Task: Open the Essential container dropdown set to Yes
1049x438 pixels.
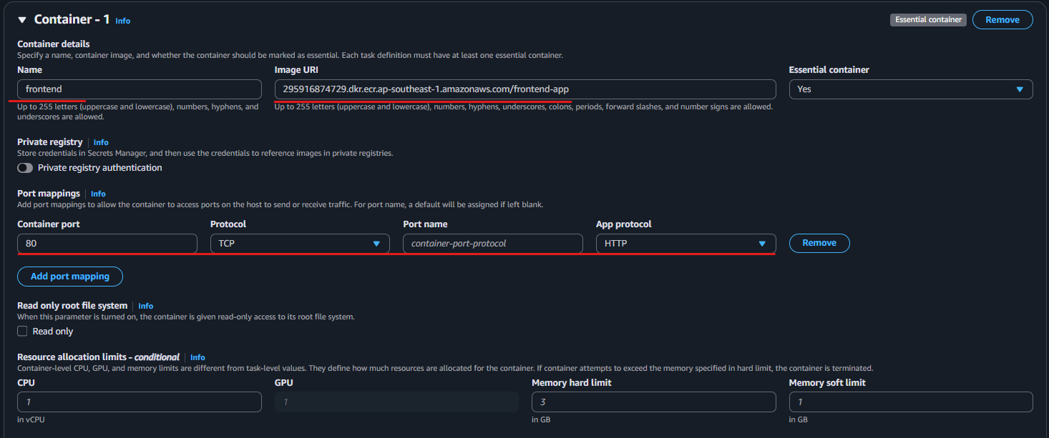Action: click(x=910, y=89)
